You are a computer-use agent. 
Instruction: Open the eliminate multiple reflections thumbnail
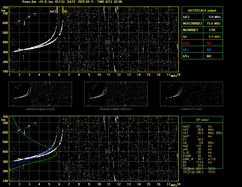116,94
